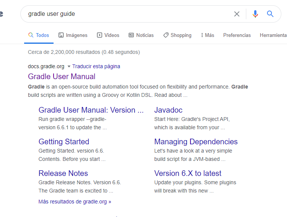This screenshot has width=287, height=217.
Task: Open the Javadoc sitelink
Action: [x=168, y=110]
